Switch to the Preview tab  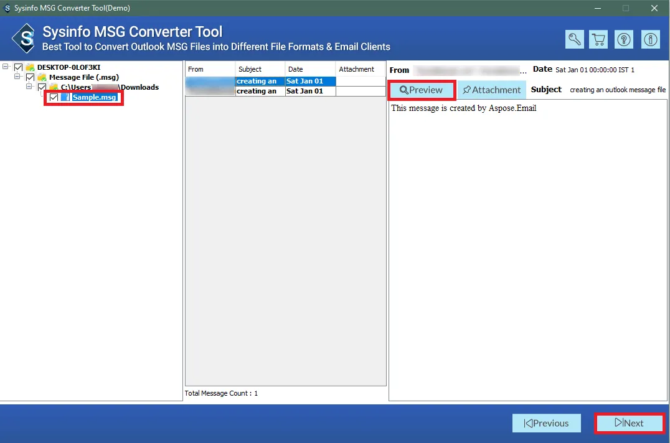(422, 90)
